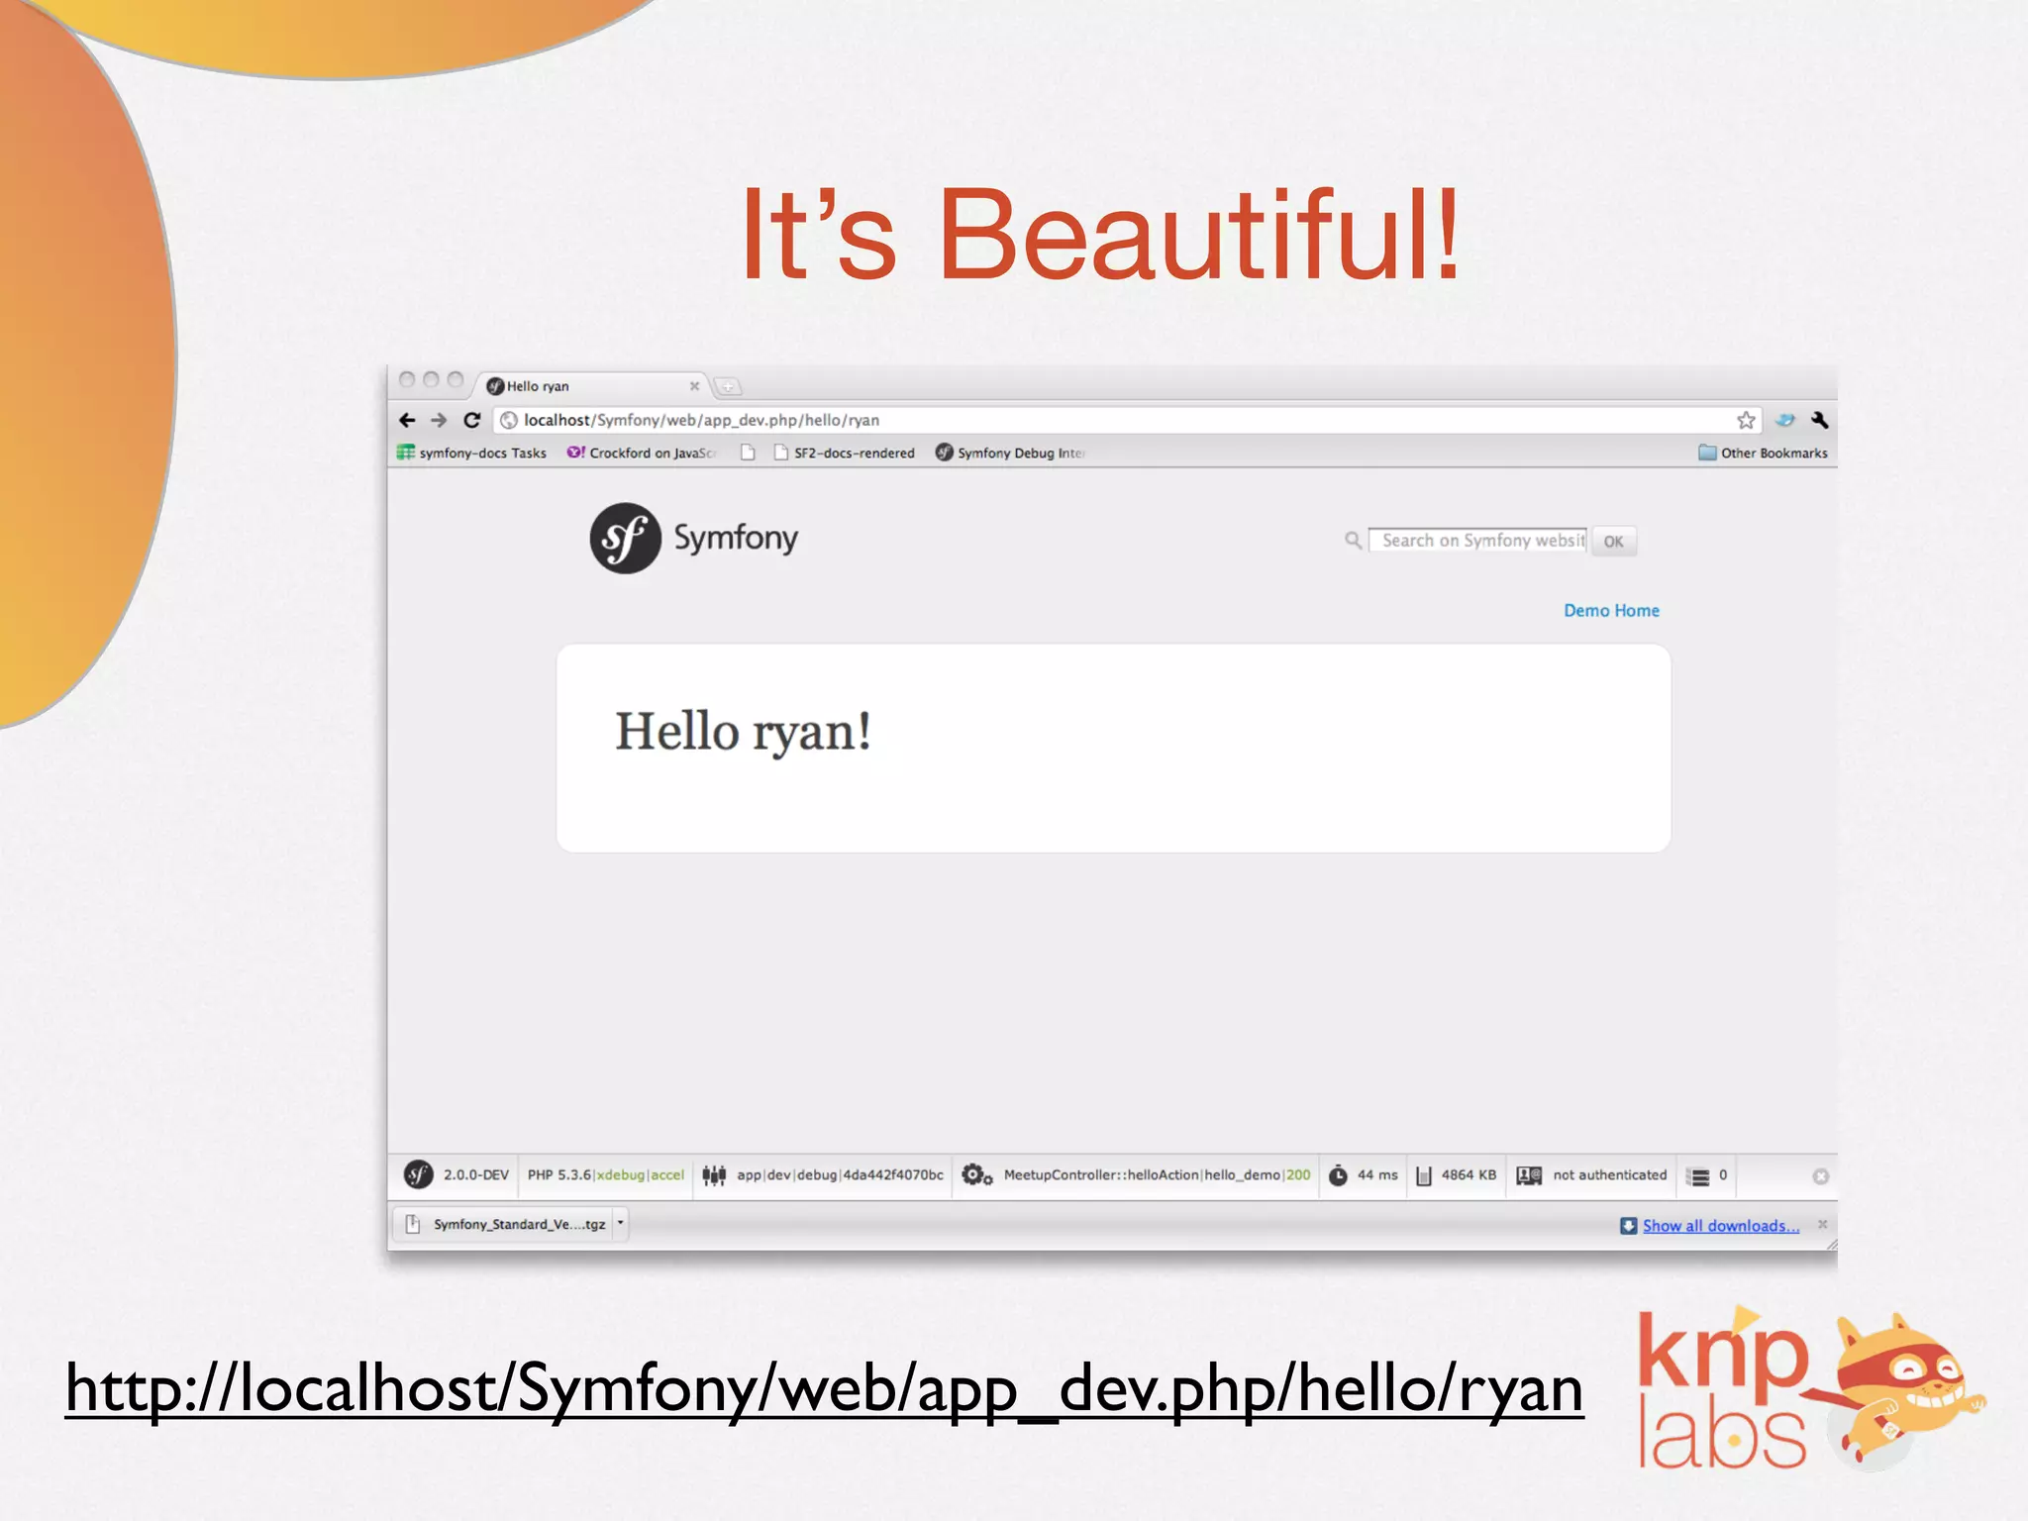This screenshot has width=2028, height=1521.
Task: Open the symfony-docs Tasks bookmark
Action: coord(471,453)
